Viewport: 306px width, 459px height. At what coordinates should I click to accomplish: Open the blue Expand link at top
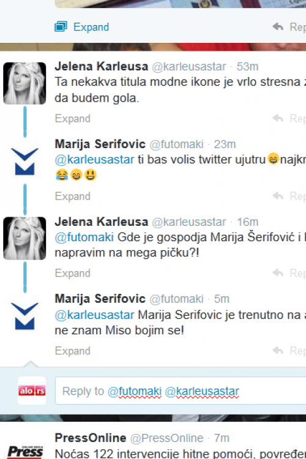coord(91,27)
